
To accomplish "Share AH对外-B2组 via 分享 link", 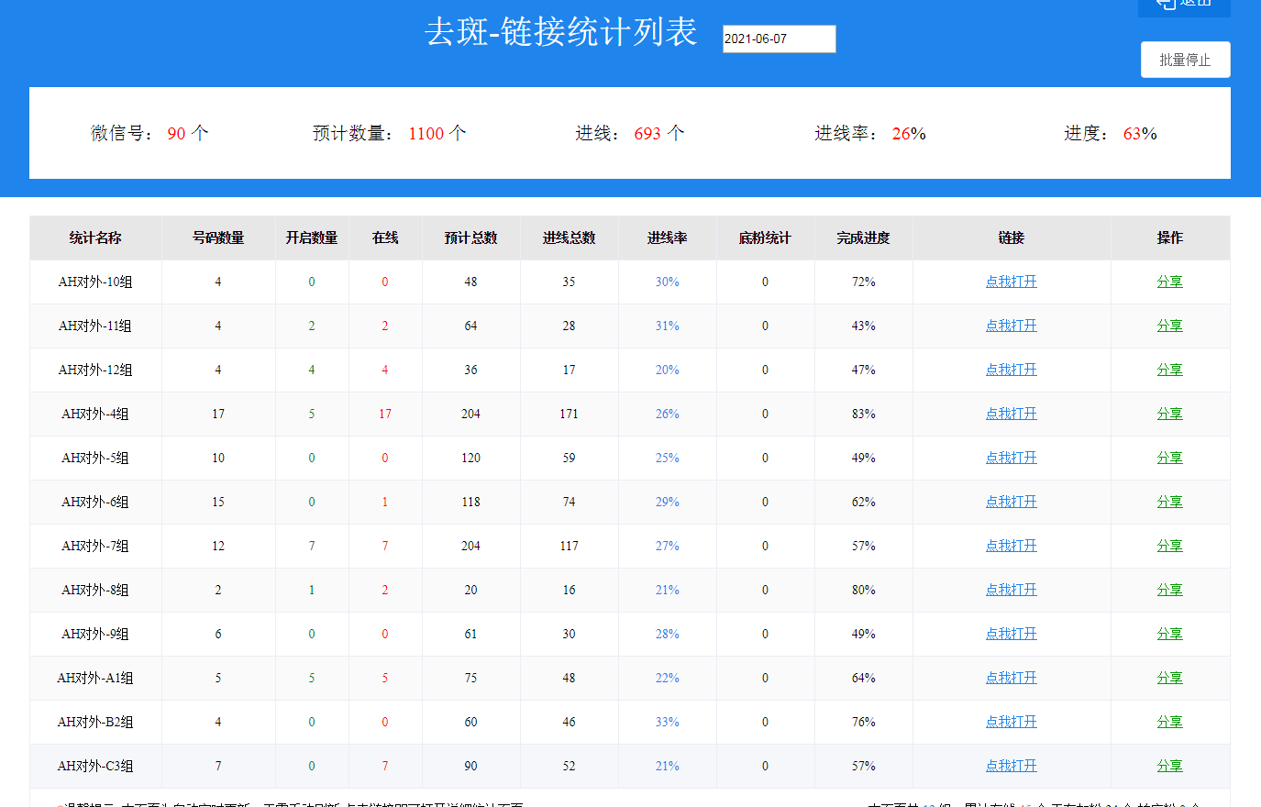I will [1169, 722].
